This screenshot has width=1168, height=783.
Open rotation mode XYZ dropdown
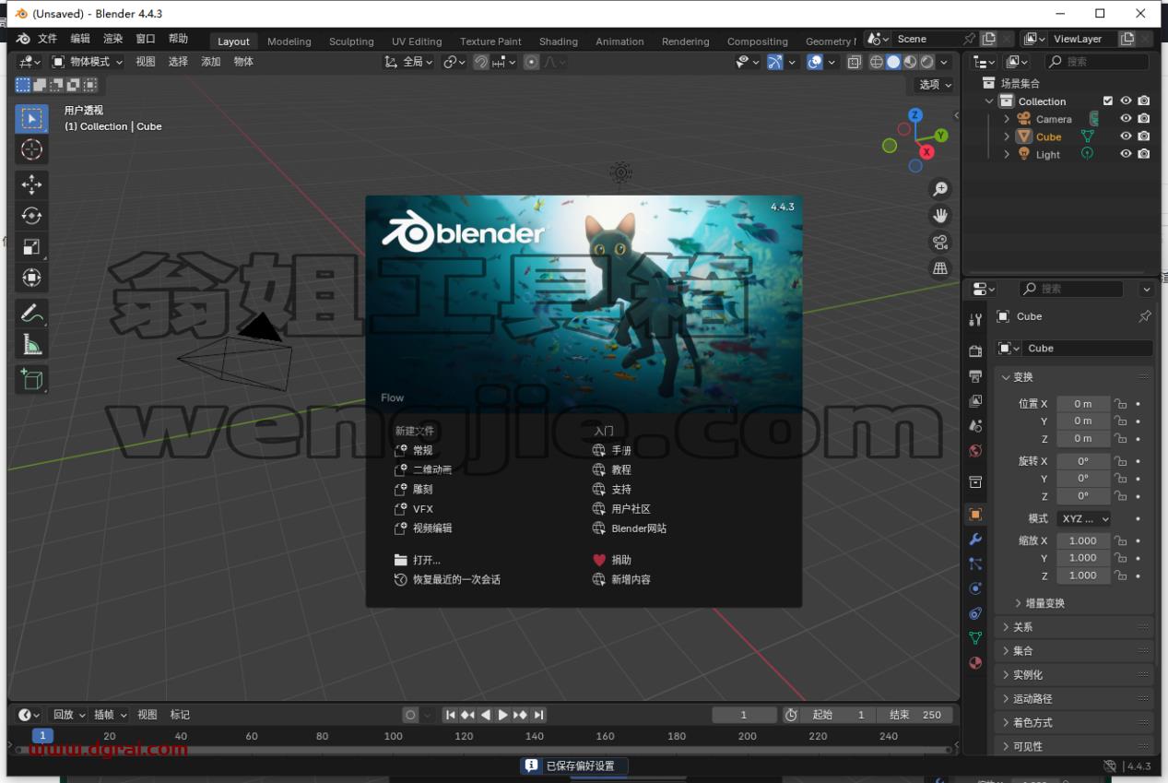coord(1083,518)
